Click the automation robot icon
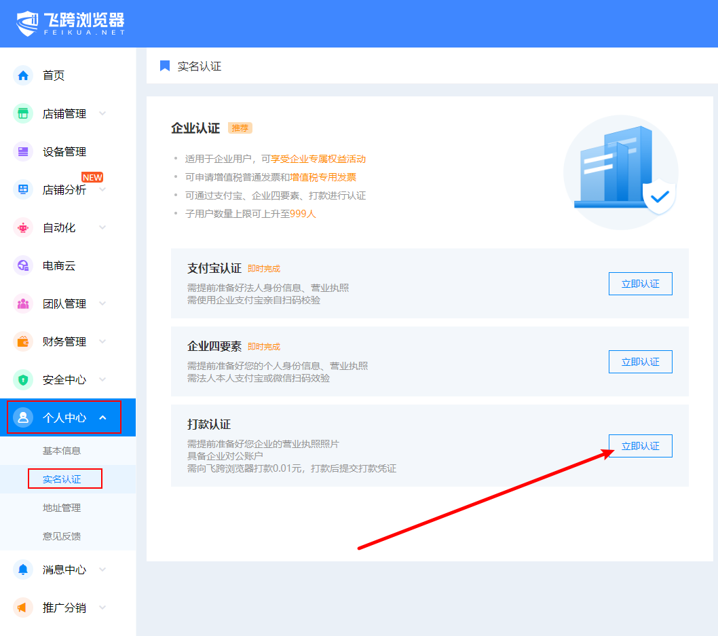The width and height of the screenshot is (718, 636). click(x=23, y=227)
